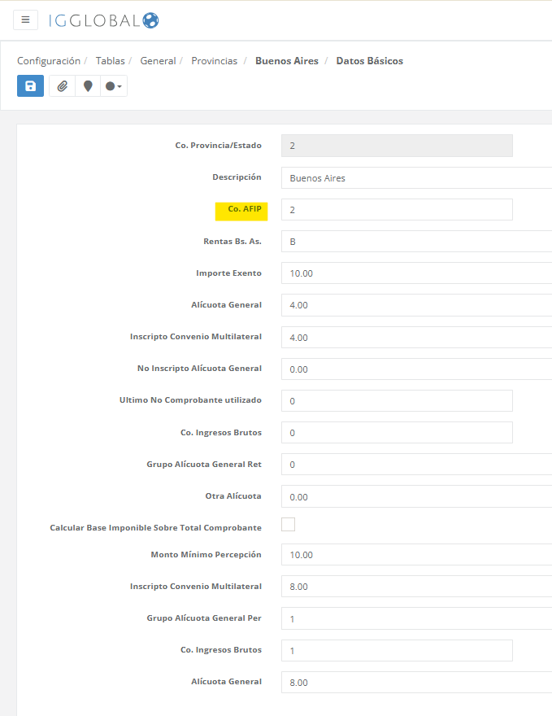Click the Rentas Bs. As. field
552x716 pixels.
coord(416,242)
